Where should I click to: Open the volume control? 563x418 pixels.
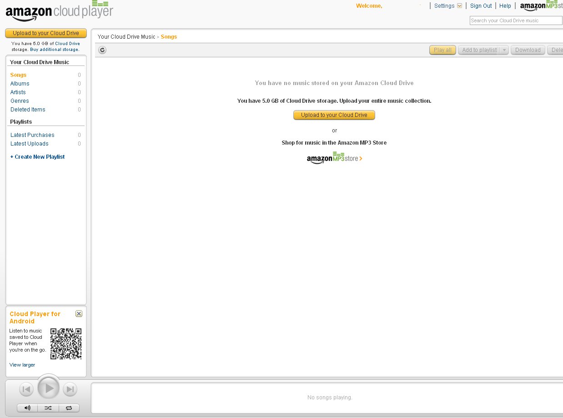tap(27, 408)
